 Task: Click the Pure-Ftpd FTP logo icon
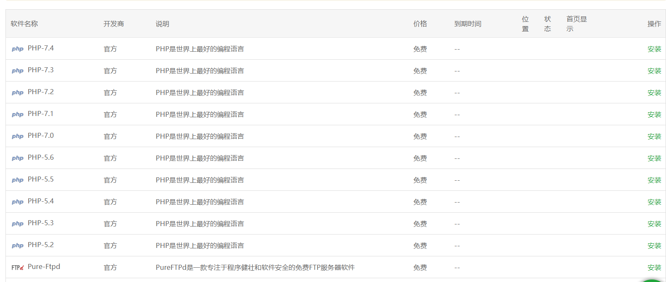(18, 267)
